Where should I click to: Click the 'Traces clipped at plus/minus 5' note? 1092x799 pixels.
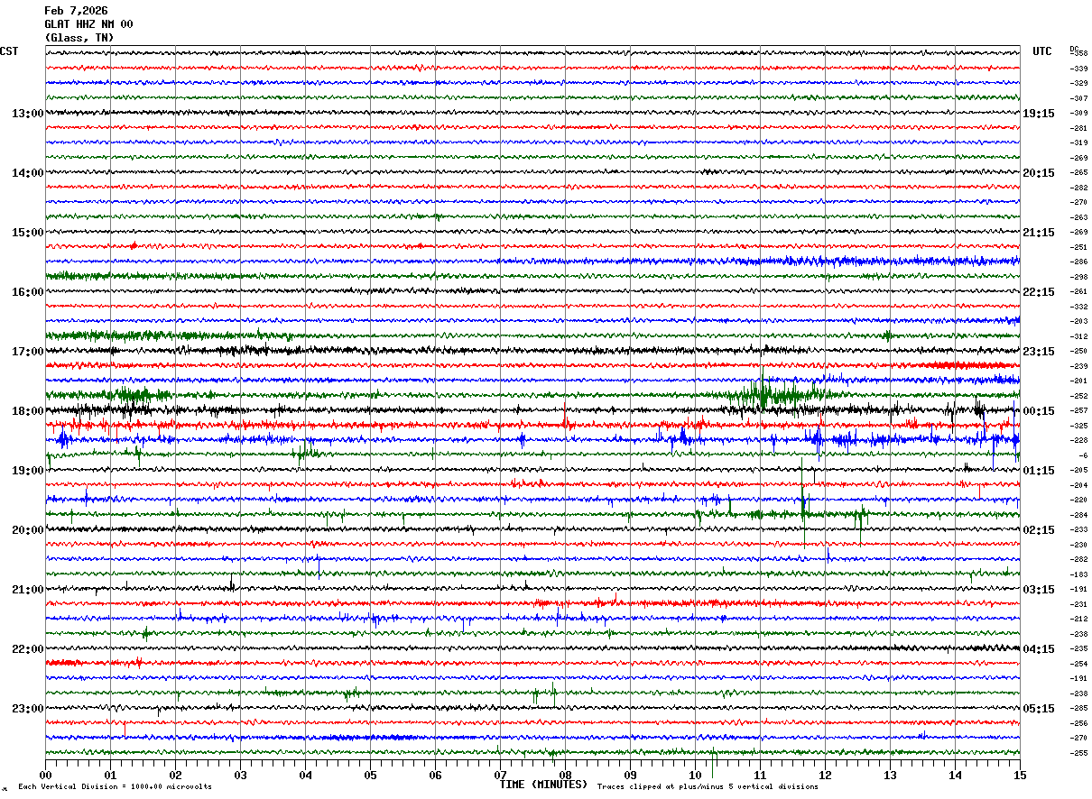[708, 786]
